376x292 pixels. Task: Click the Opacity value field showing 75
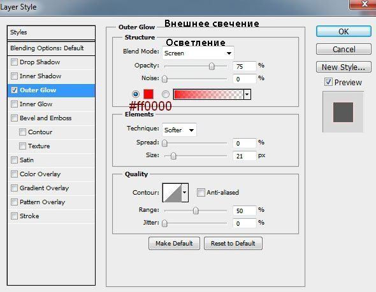click(x=244, y=66)
